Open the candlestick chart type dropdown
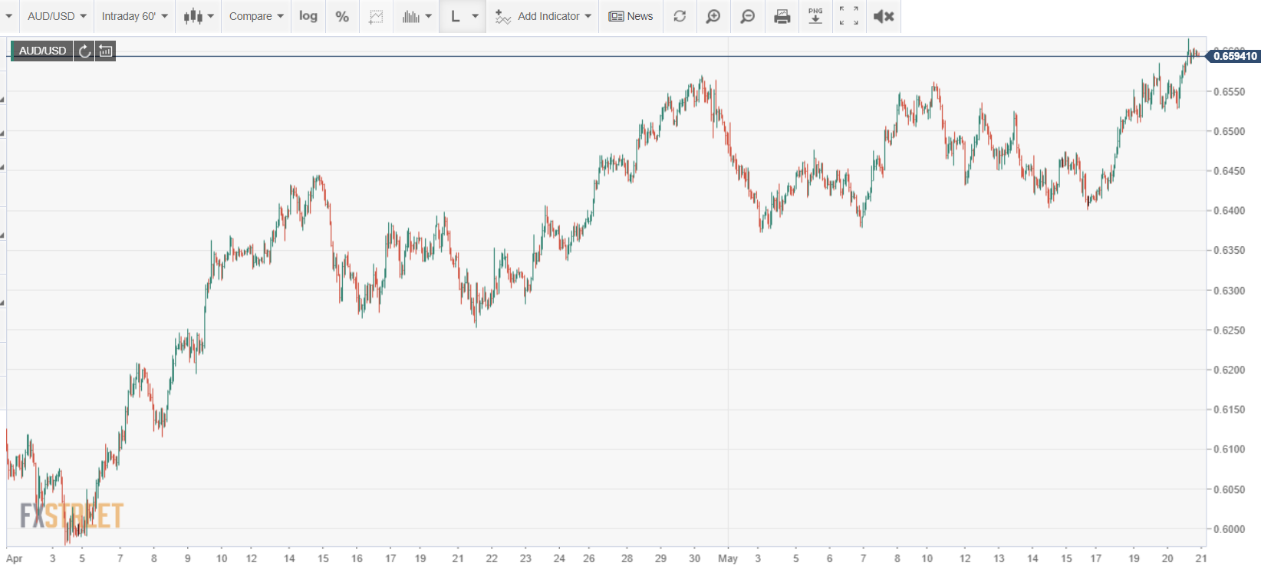 [199, 16]
